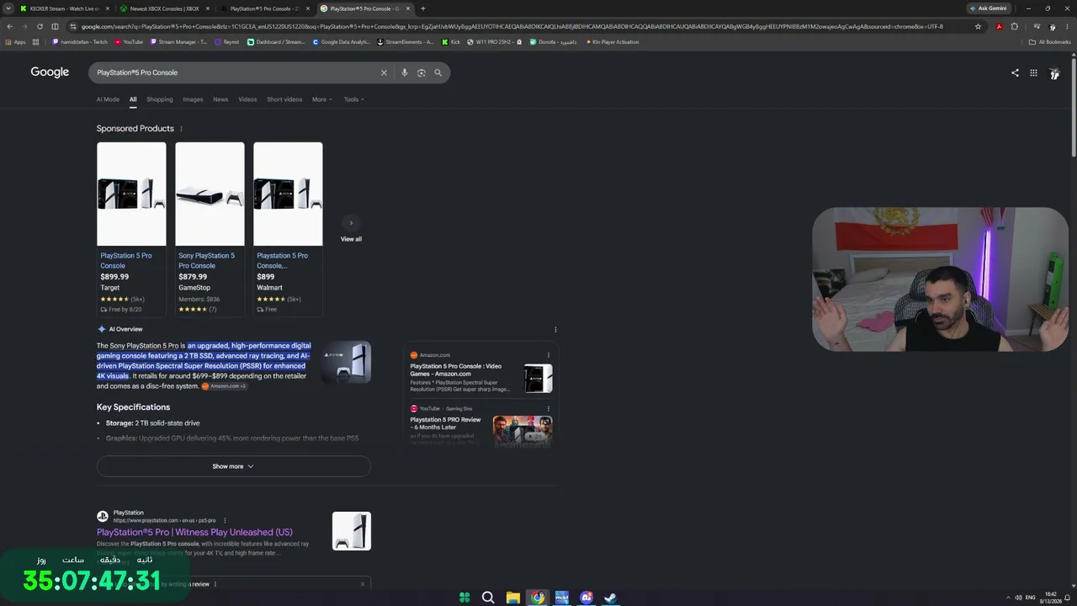1077x606 pixels.
Task: Open YouTube PlayStation 5 PRO Review card
Action: [481, 424]
